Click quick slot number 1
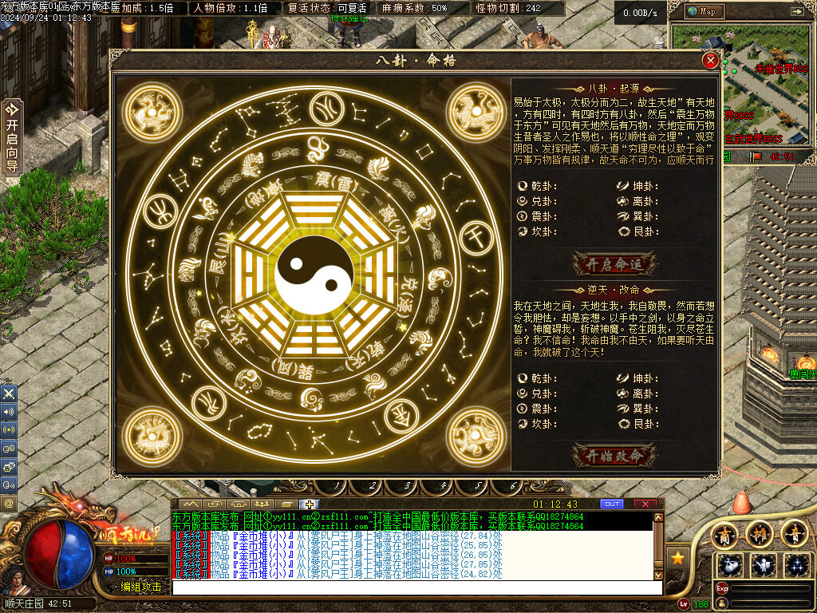This screenshot has height=613, width=817. point(337,486)
